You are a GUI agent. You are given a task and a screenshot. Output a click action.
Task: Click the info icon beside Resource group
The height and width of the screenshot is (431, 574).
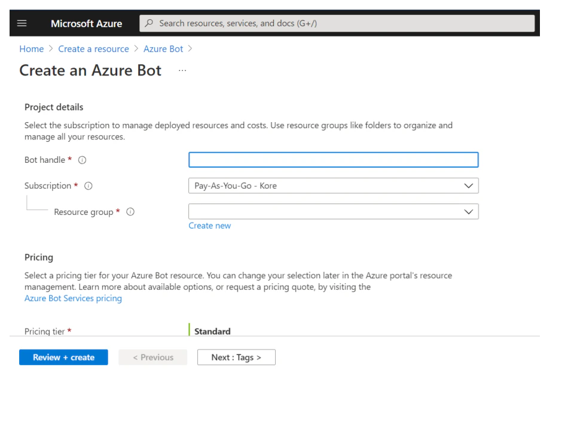pyautogui.click(x=130, y=211)
